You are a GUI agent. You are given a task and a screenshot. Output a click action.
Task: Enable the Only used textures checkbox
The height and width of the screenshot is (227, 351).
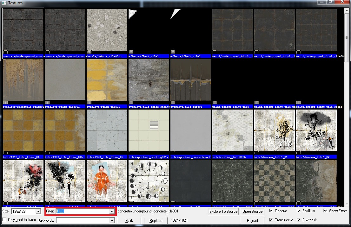5,220
